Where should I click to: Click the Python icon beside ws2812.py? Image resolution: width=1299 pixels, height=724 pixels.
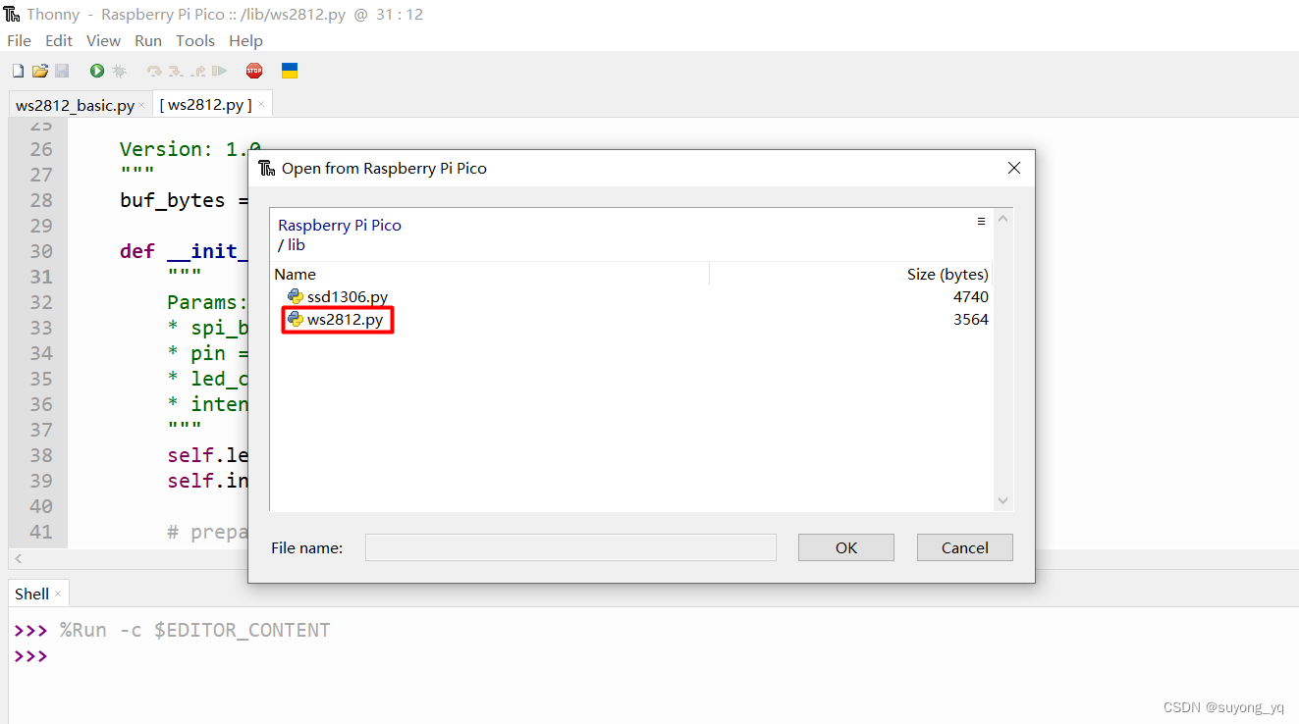point(295,319)
